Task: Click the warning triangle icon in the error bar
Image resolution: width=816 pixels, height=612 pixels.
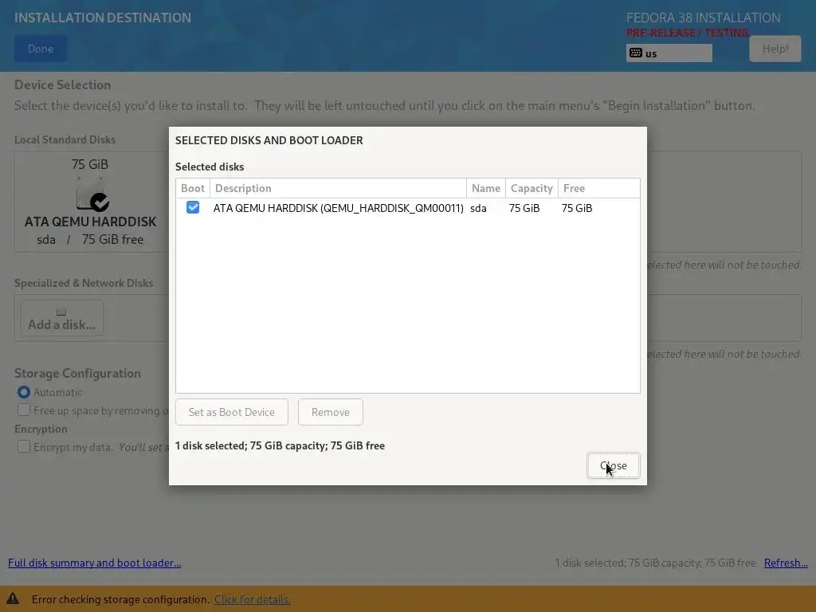Action: click(x=13, y=598)
